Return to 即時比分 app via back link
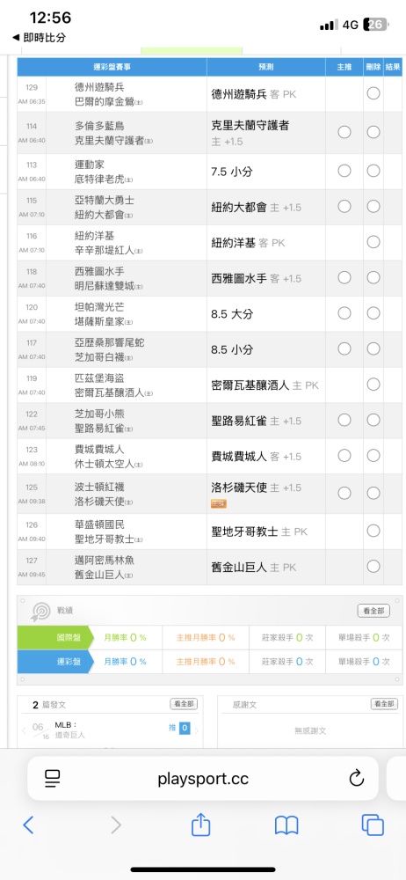406x880 pixels. pyautogui.click(x=39, y=38)
